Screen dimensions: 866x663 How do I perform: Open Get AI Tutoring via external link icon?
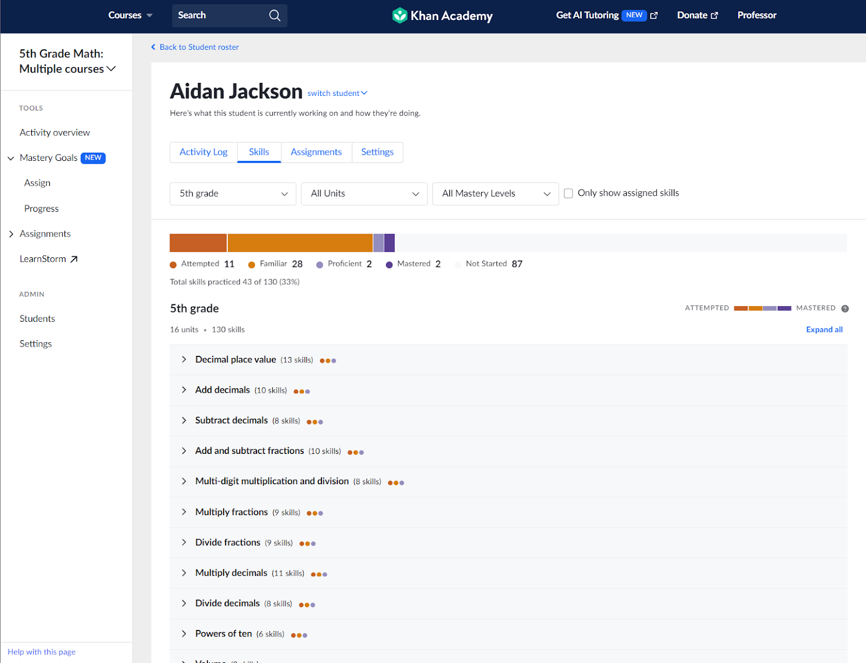pyautogui.click(x=654, y=15)
